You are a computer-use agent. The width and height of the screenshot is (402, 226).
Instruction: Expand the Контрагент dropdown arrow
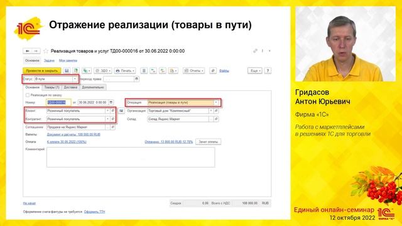coord(107,119)
